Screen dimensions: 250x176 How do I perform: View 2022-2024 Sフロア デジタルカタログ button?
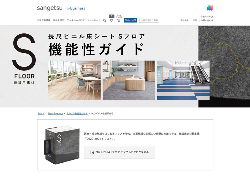pos(119,152)
